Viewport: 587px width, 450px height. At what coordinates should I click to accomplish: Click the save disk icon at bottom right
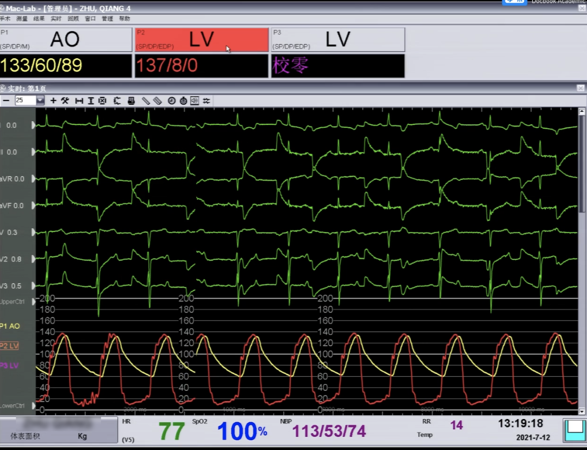(574, 430)
